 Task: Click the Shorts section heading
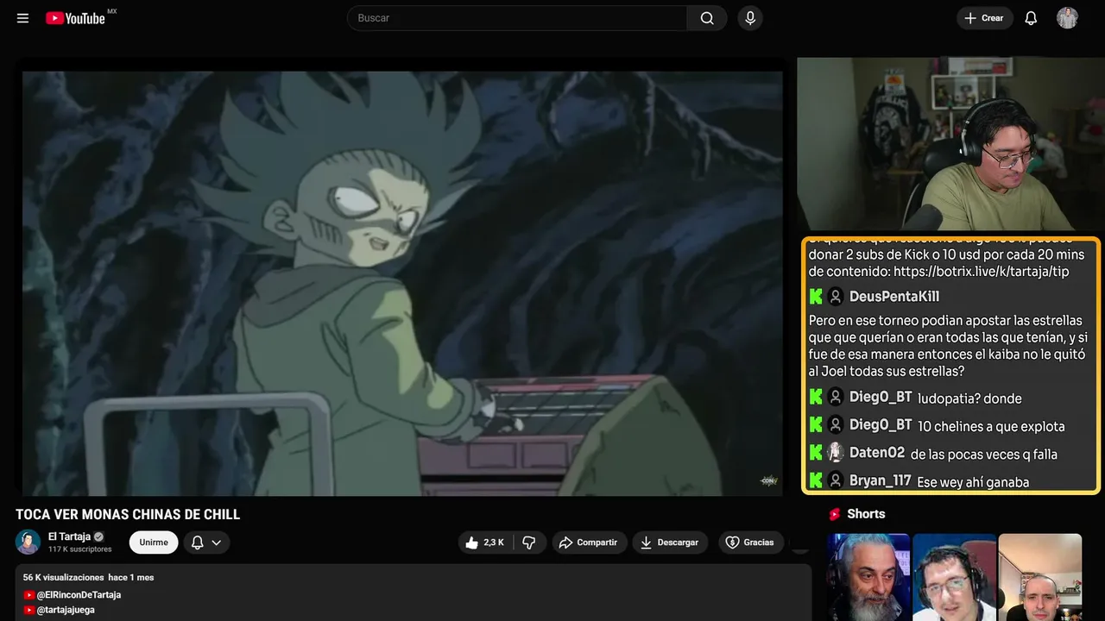[866, 514]
